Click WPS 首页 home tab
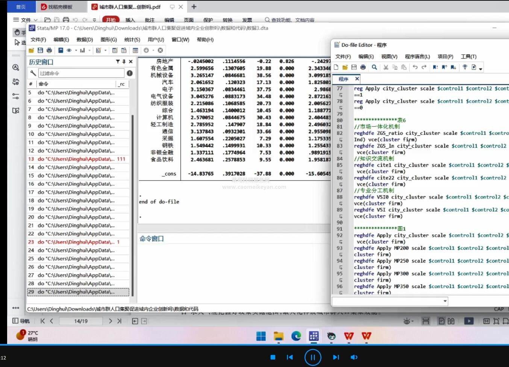Screen dimensions: 509x367 pos(21,7)
